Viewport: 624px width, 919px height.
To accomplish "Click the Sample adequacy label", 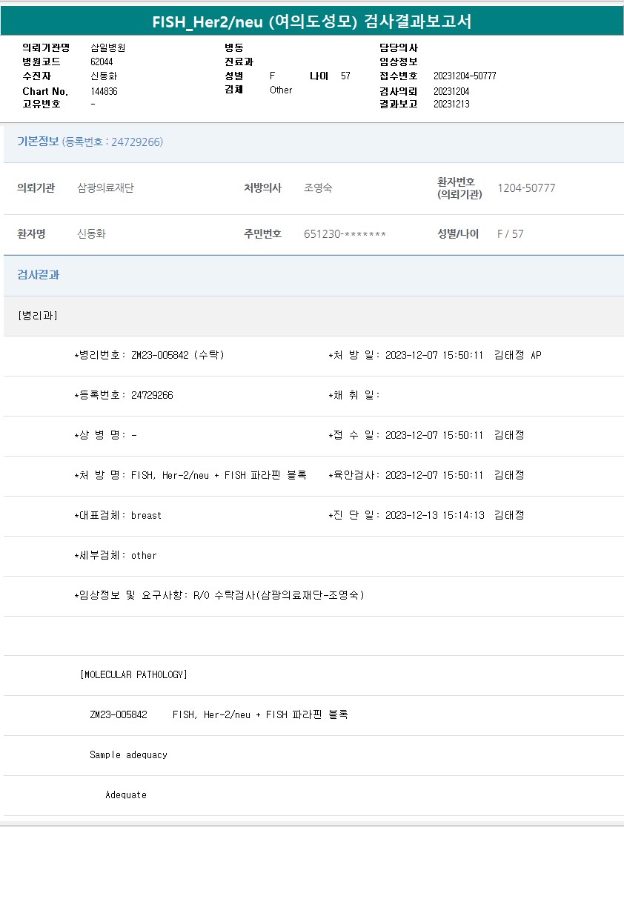I will (128, 755).
